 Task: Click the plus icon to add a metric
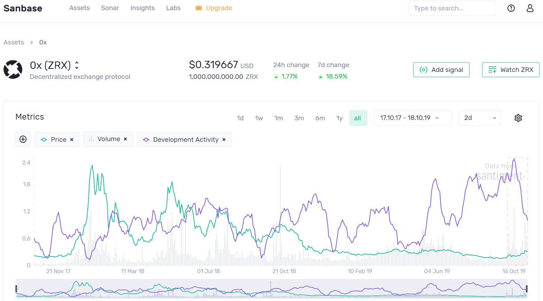point(23,139)
